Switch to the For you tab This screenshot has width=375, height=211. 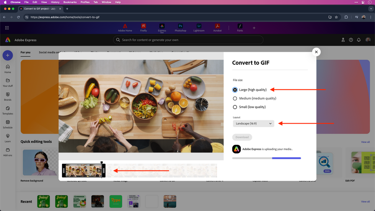[x=25, y=52]
